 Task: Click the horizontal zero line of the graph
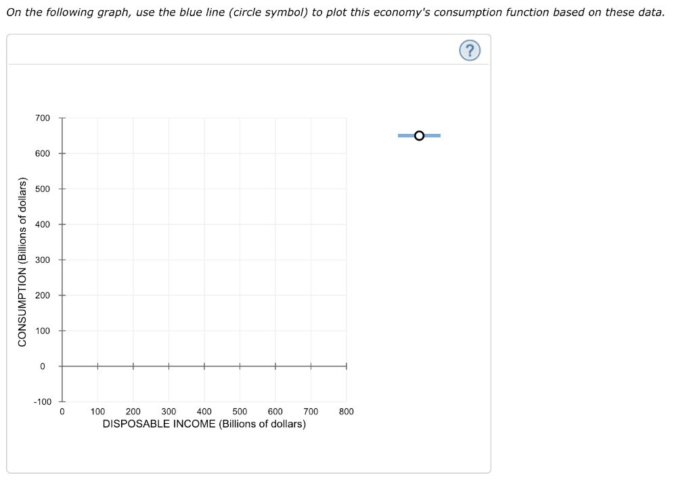pos(203,366)
